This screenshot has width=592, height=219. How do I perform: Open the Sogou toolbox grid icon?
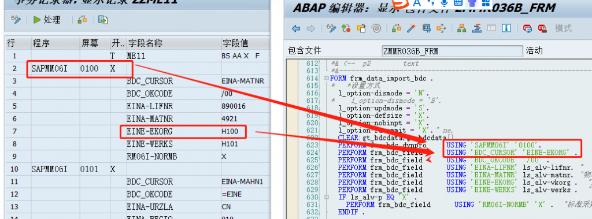tap(486, 3)
